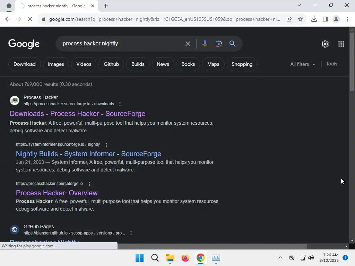Open 'Downloads - Process Hacker - SourceForge' result
Screen dimensions: 355x266
77,114
